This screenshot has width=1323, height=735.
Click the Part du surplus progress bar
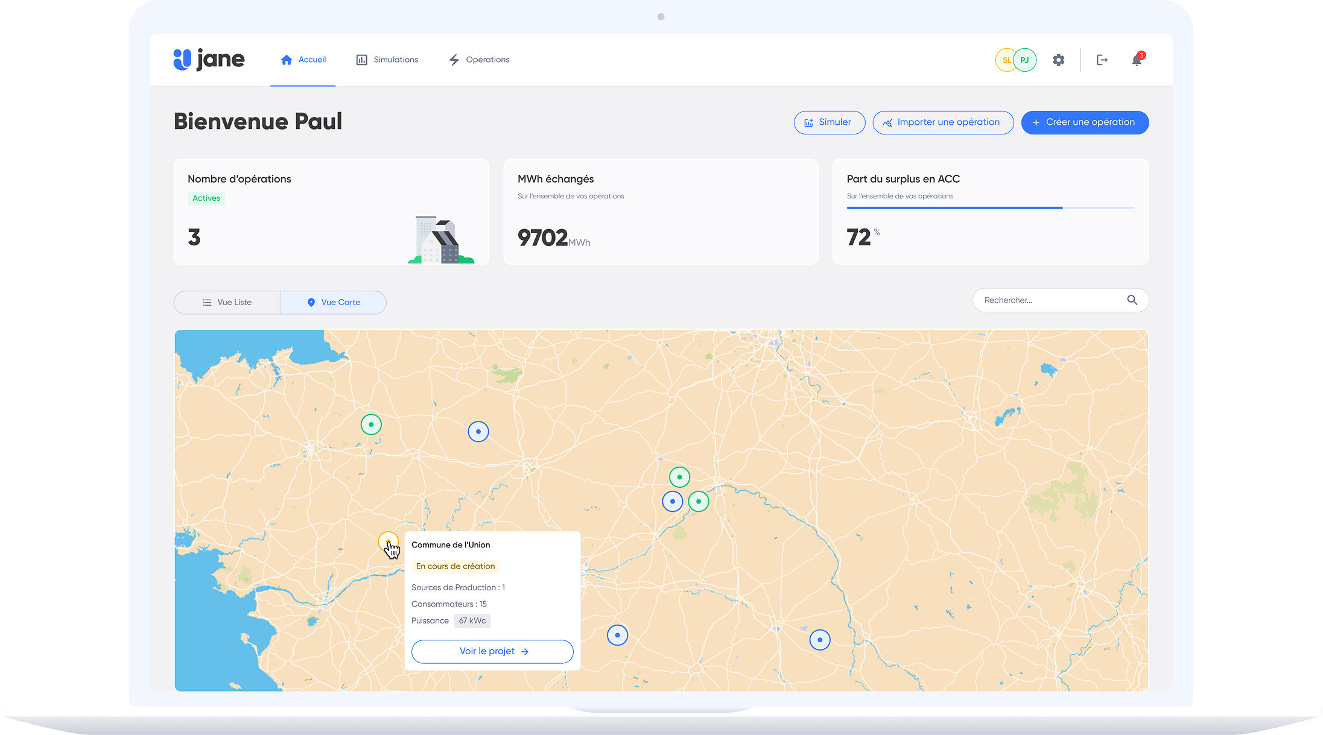pos(990,208)
